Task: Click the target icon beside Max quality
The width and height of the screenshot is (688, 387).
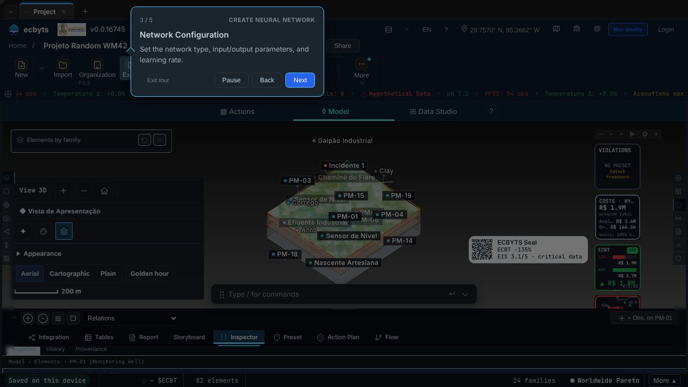Action: (597, 29)
